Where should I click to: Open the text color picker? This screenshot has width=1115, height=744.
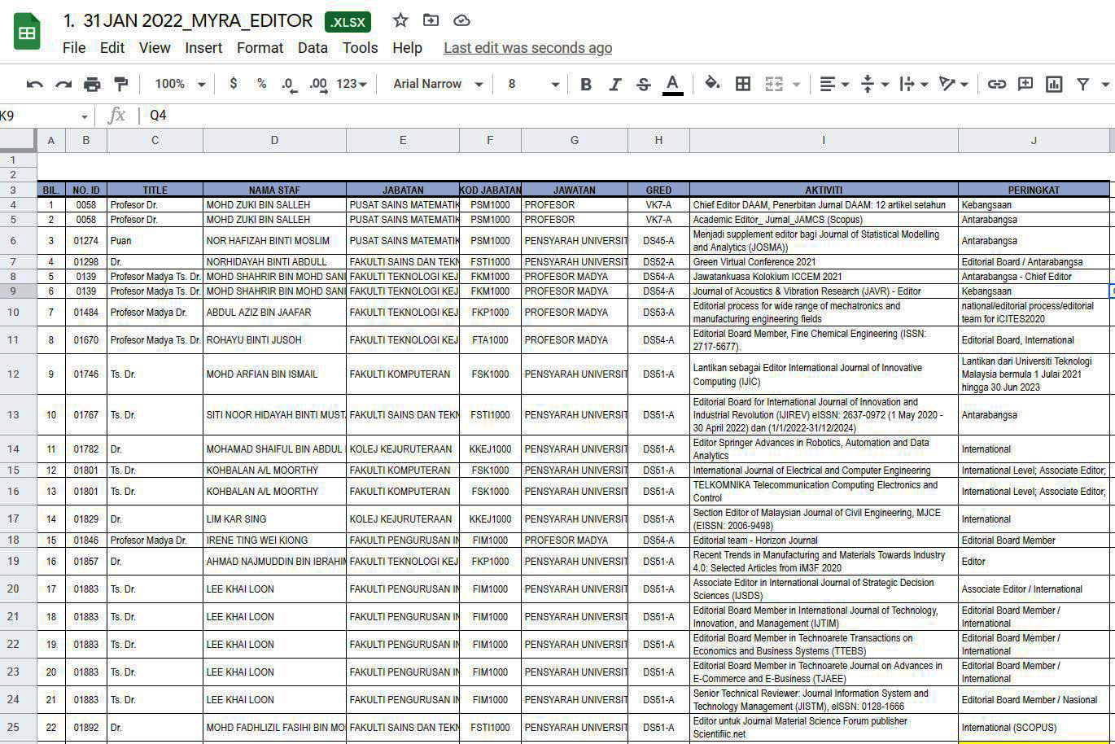[x=672, y=84]
